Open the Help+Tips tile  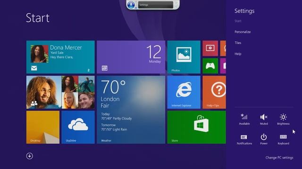coord(214,92)
